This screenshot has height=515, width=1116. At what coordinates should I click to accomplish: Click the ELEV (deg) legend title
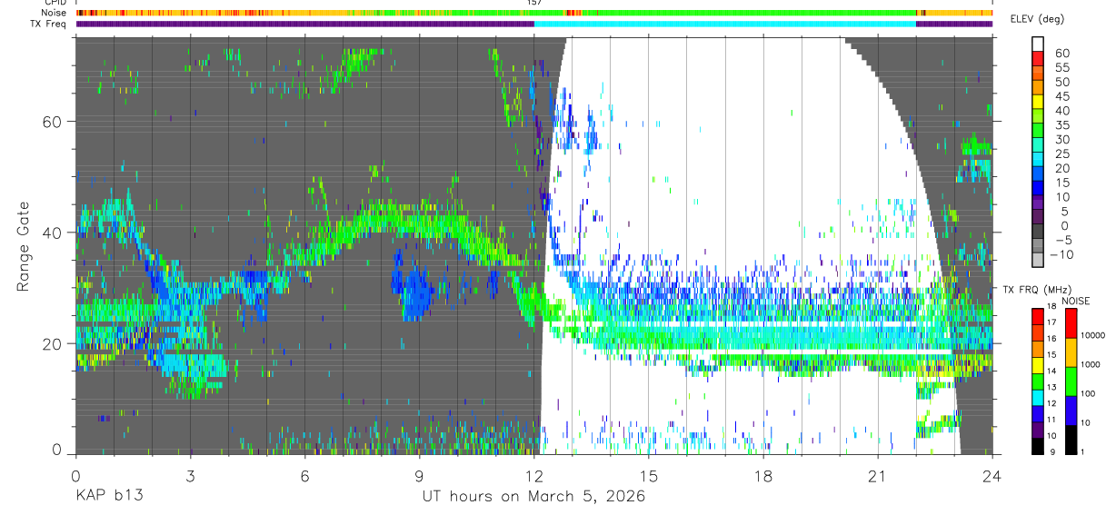pyautogui.click(x=1037, y=19)
